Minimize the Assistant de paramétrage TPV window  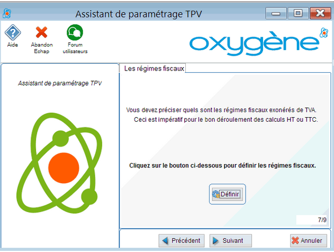pyautogui.click(x=276, y=14)
